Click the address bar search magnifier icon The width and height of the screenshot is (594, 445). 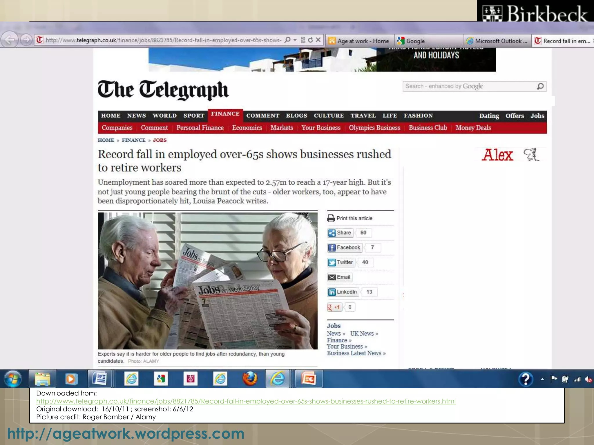[x=287, y=40]
